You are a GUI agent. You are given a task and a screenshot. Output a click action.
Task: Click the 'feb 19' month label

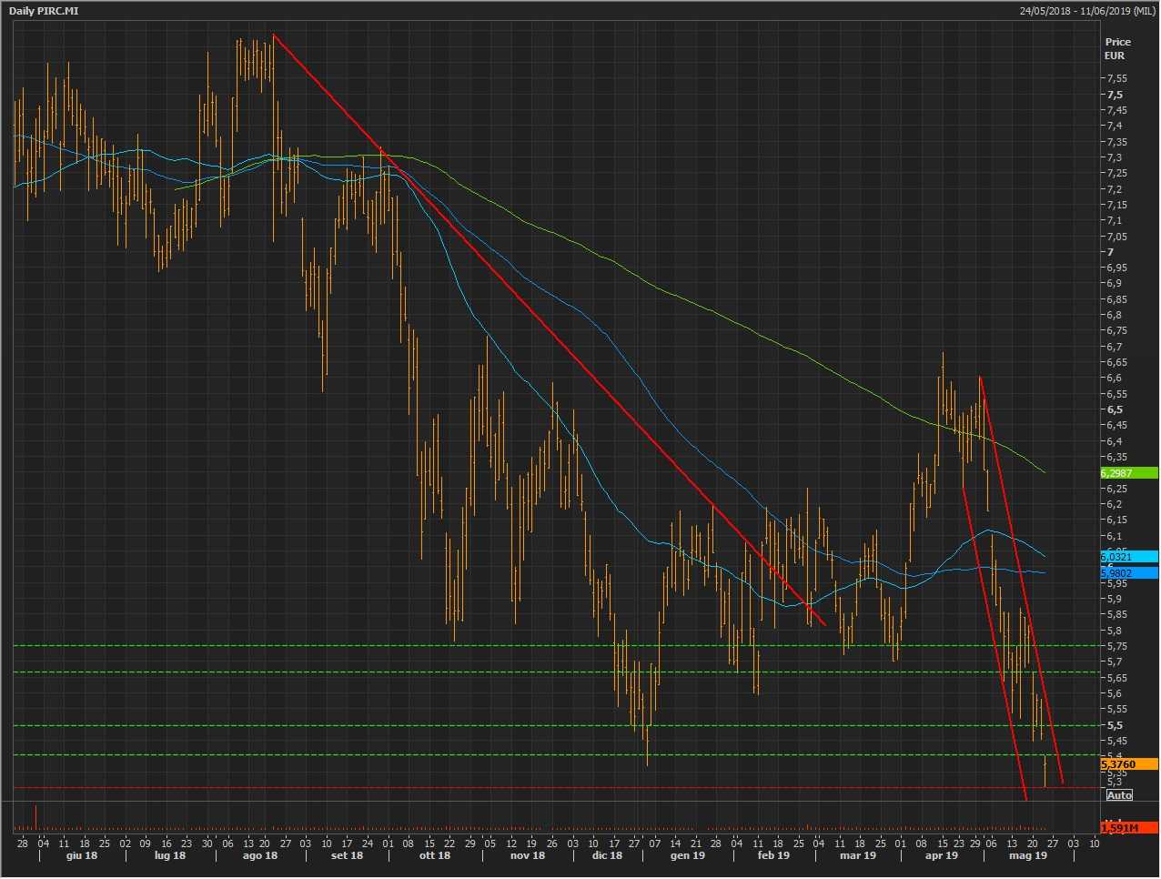[x=773, y=855]
